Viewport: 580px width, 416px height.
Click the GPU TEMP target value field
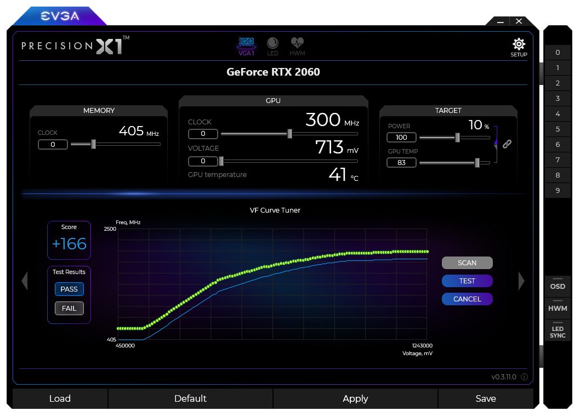[x=401, y=163]
